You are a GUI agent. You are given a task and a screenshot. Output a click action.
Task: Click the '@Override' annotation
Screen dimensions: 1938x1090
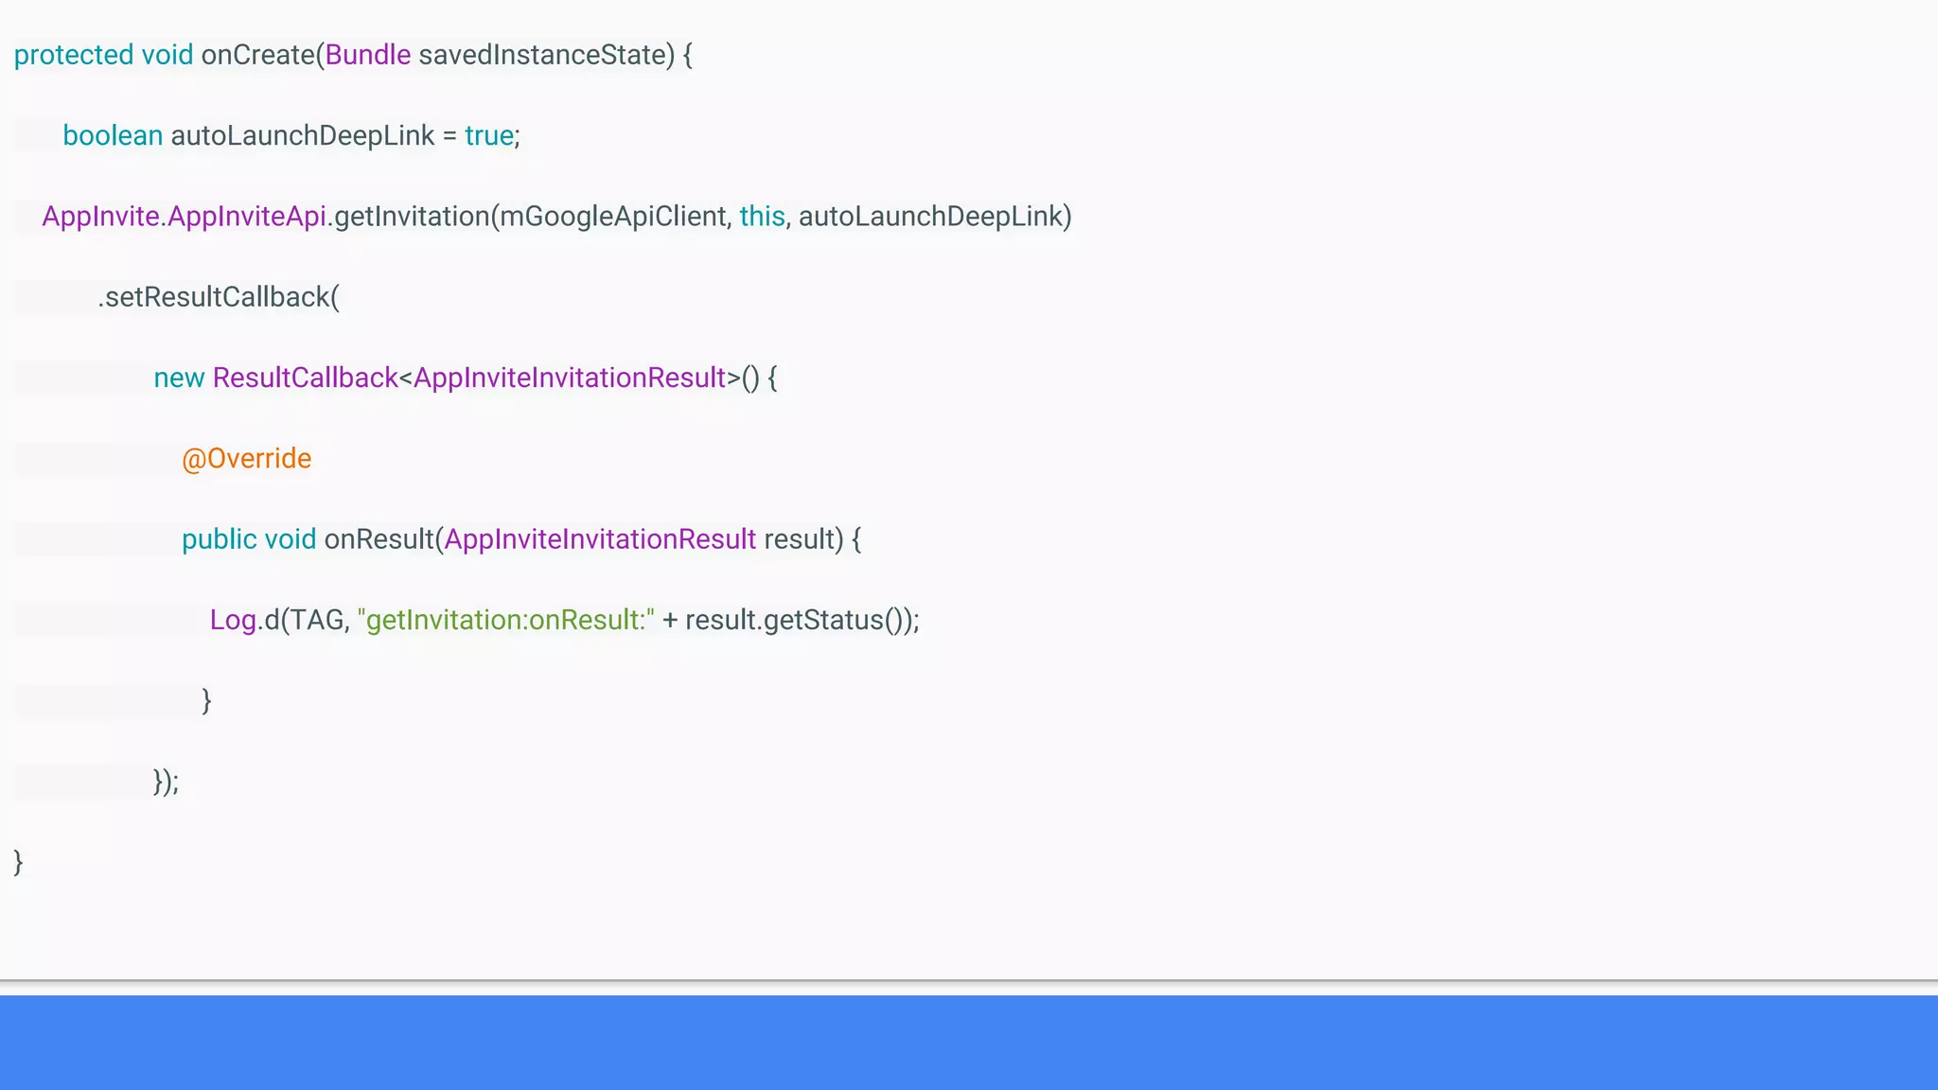click(246, 459)
